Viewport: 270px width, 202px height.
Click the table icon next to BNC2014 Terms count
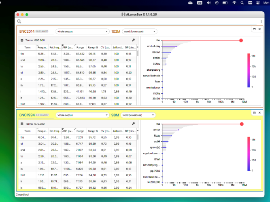click(x=22, y=40)
